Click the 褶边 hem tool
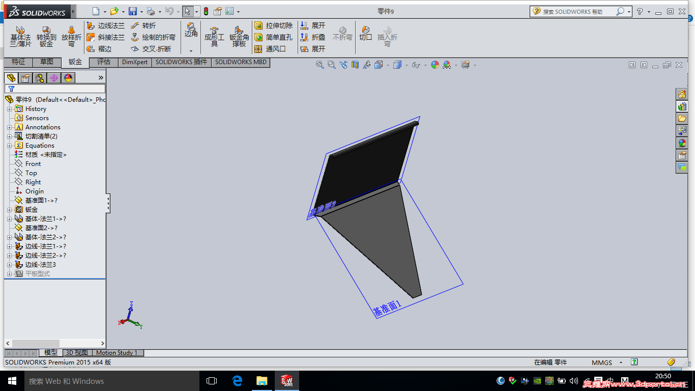 coord(99,49)
